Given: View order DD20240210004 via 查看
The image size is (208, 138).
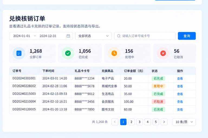Looking at the screenshot, I should (180, 102).
